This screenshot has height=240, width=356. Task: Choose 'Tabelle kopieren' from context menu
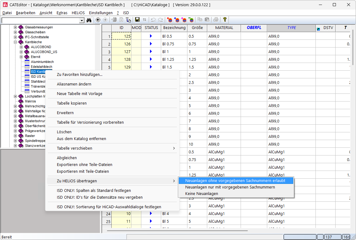click(72, 103)
